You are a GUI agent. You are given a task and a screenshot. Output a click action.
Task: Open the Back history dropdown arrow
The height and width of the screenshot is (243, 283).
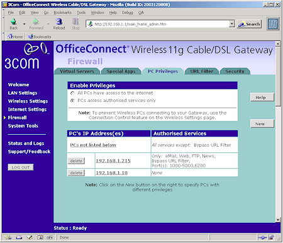click(25, 24)
